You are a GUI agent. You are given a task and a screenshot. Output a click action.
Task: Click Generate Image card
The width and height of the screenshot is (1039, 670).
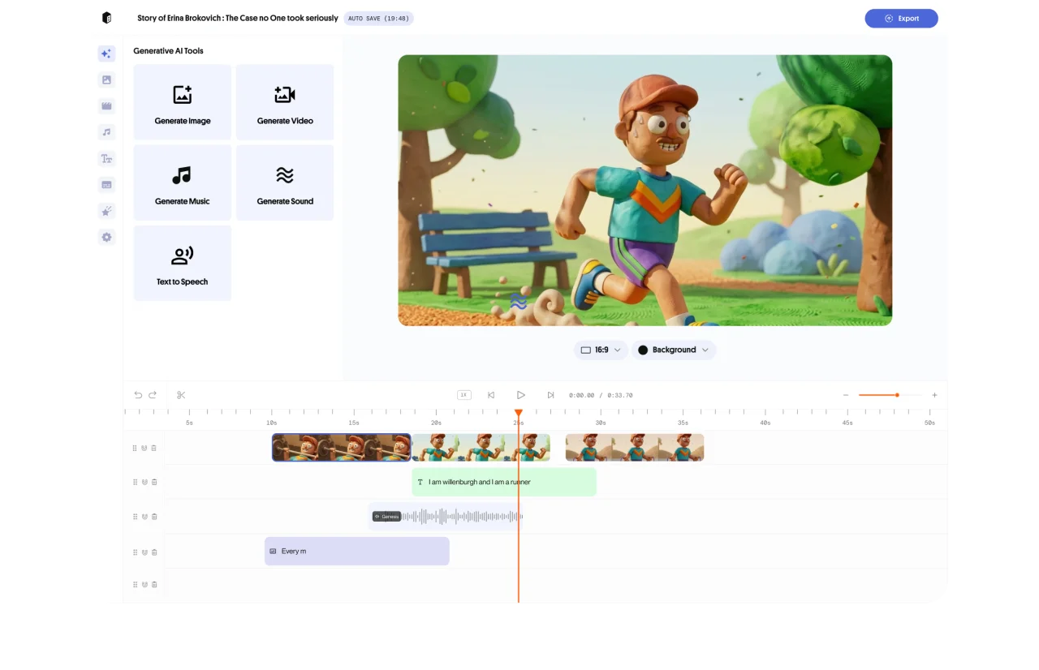coord(183,102)
